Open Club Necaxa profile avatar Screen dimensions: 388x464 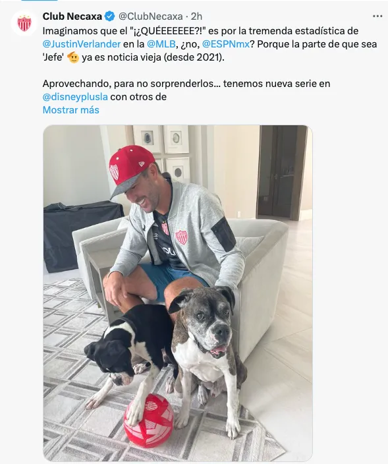pos(24,23)
